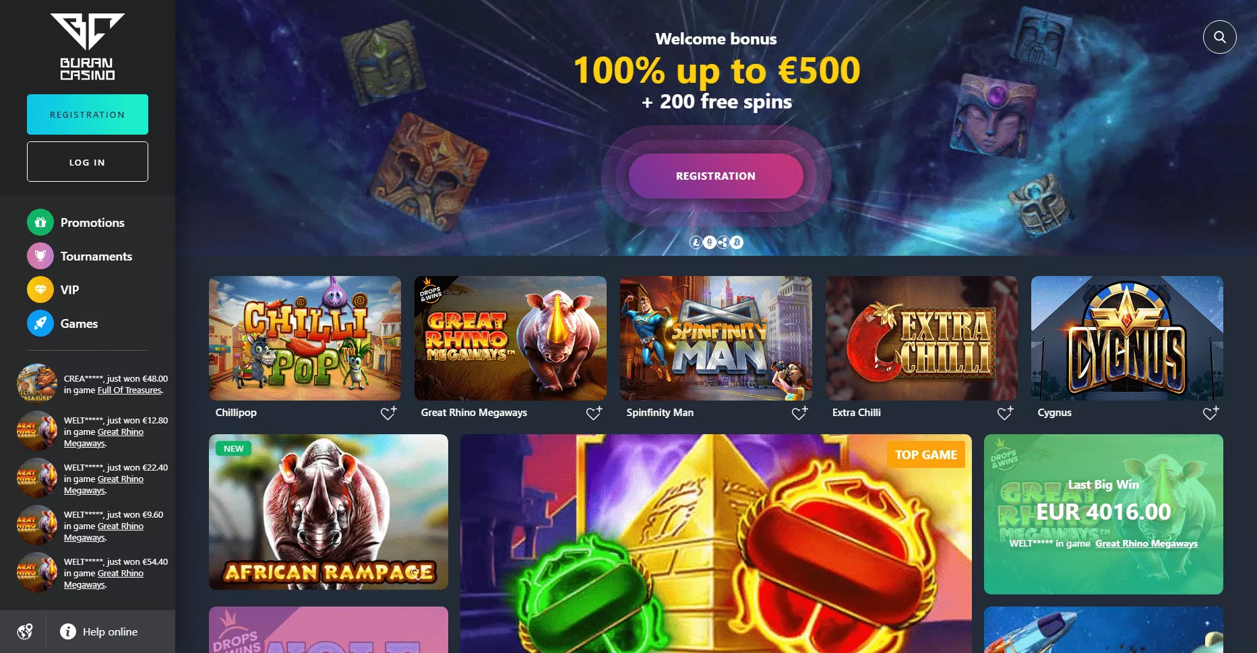Click the banner REGISTRATION button
The image size is (1257, 653).
click(x=716, y=176)
